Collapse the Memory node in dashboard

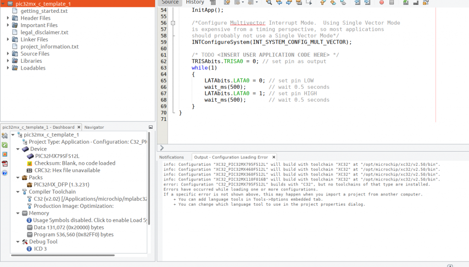point(18,213)
